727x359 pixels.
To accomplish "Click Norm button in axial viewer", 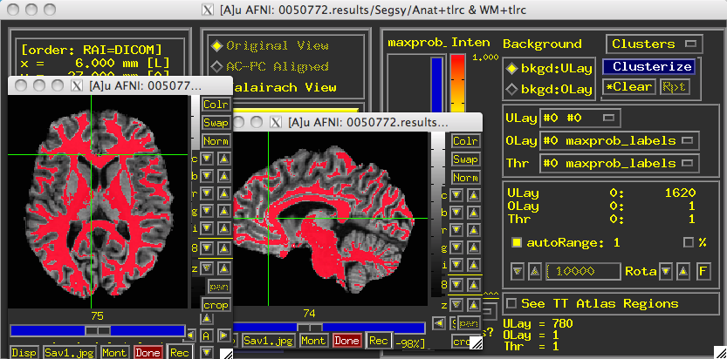I will 216,140.
